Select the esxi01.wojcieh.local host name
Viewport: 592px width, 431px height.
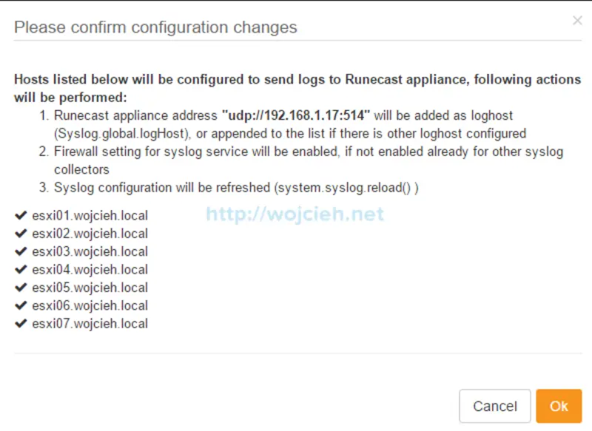[90, 216]
